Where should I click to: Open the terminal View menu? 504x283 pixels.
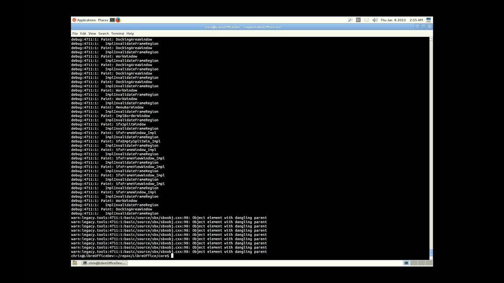(x=92, y=33)
